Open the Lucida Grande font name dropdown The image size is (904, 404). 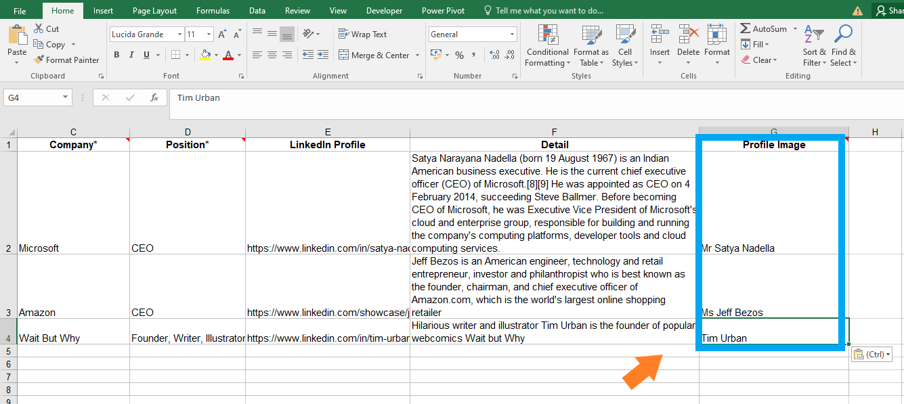pyautogui.click(x=179, y=35)
